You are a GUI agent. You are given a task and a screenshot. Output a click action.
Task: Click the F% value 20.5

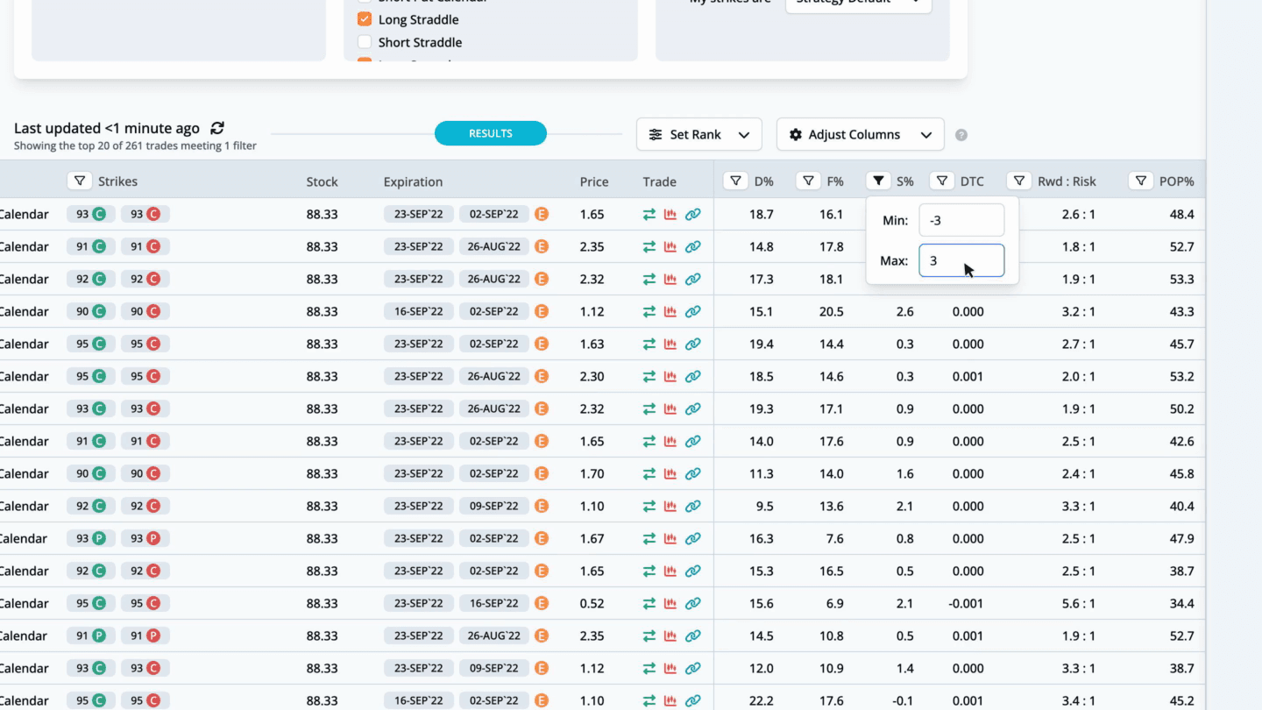[x=831, y=311]
